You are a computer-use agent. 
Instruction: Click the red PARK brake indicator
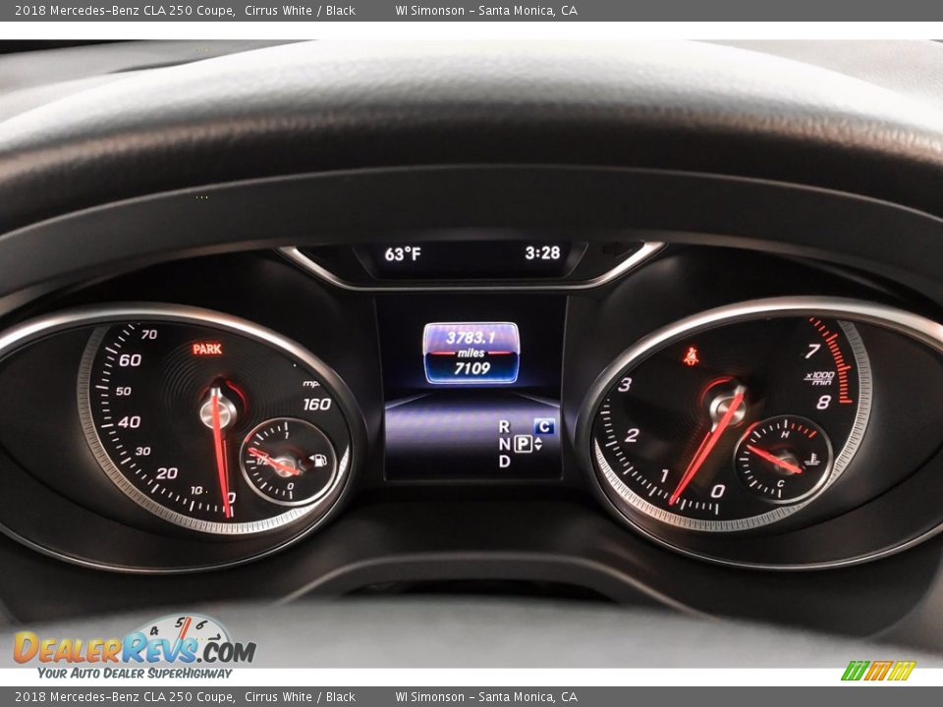click(207, 349)
